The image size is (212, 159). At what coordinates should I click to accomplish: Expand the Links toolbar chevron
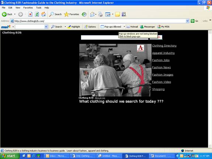tap(210, 20)
